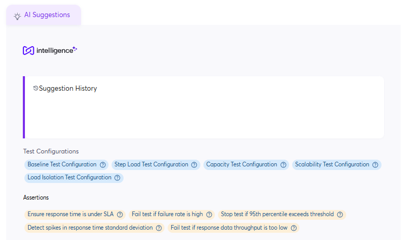
Task: Click help icon for response time SLA assertion
Action: coord(120,215)
